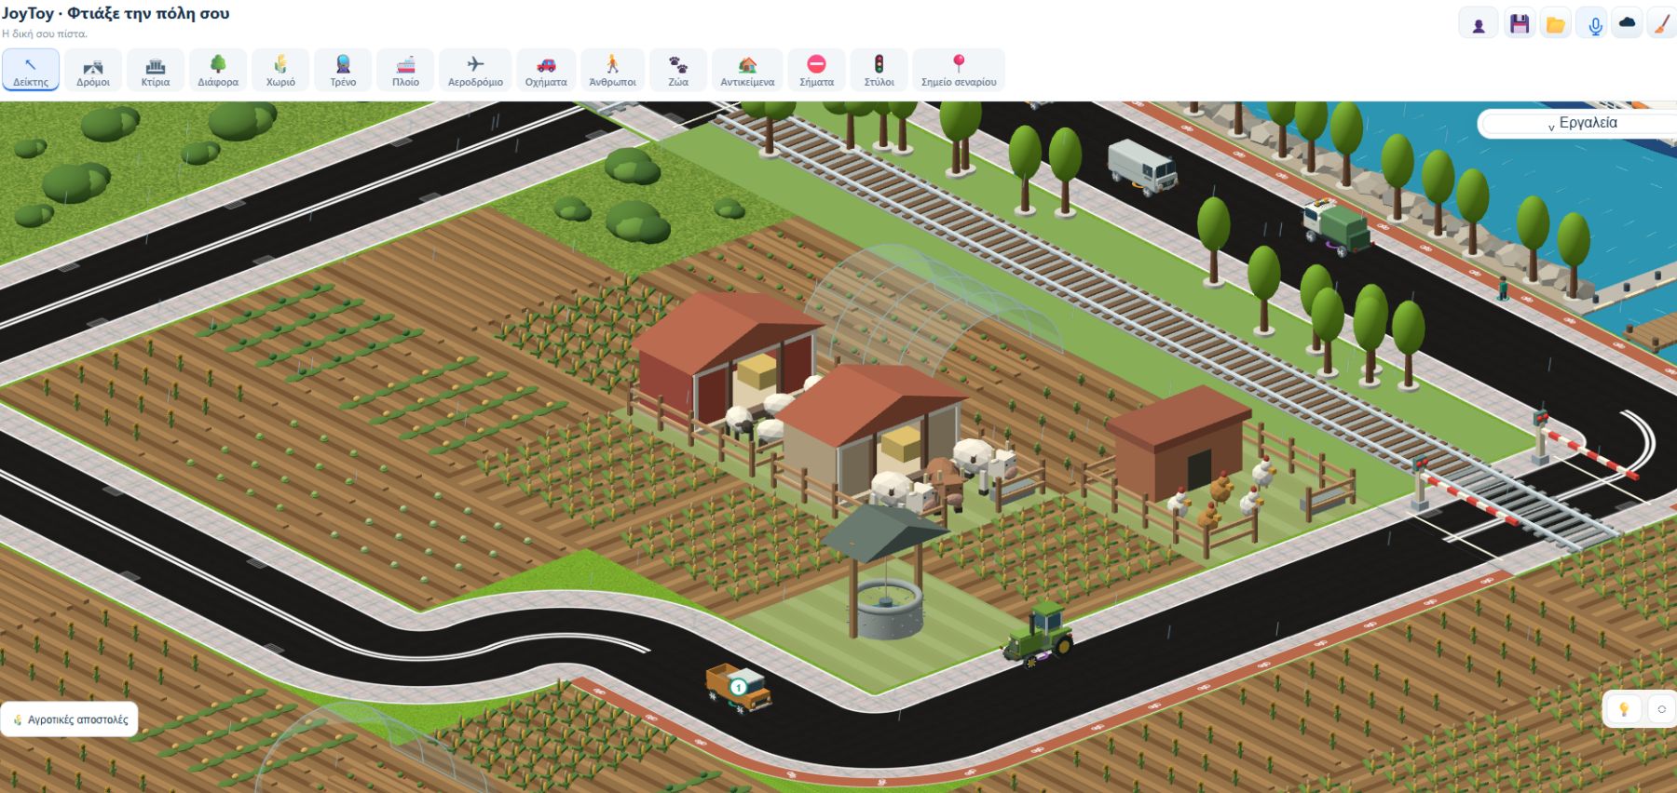
Task: Toggle the light bulb button
Action: coord(1623,709)
